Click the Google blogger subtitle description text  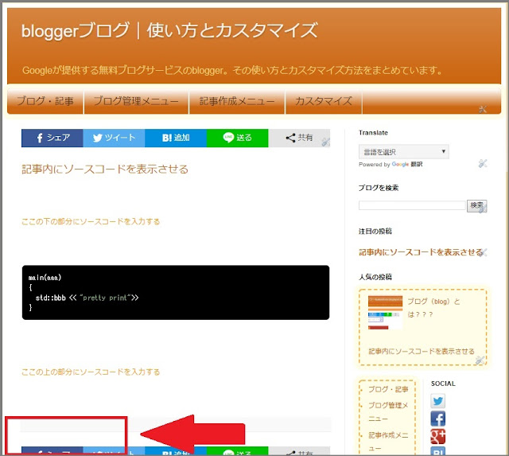pyautogui.click(x=232, y=70)
